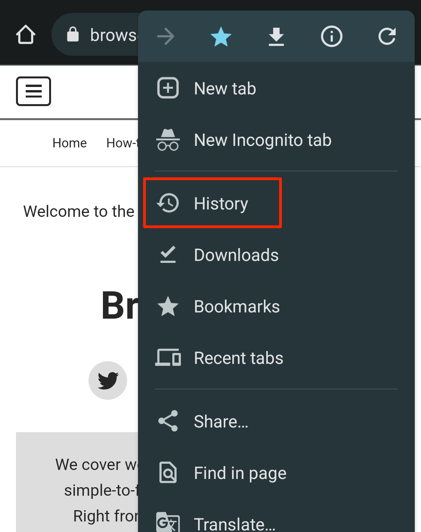Select Find in page

tap(240, 473)
